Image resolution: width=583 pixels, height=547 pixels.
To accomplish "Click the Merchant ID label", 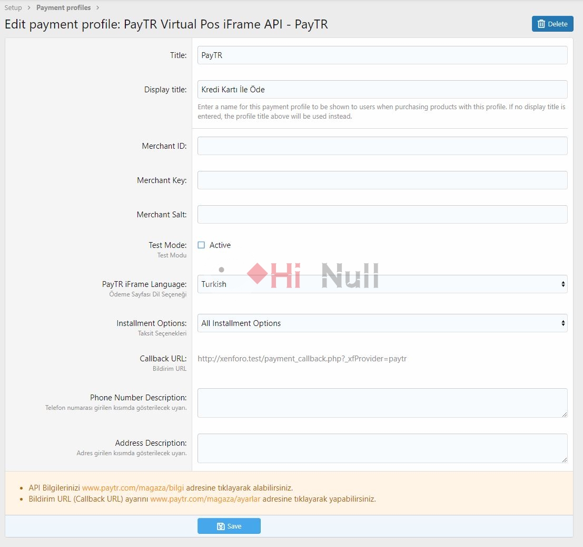I will click(x=164, y=146).
